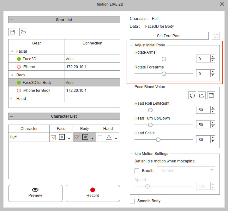
Task: Click the reset icon beside Set Zero Pose
Action: point(216,36)
